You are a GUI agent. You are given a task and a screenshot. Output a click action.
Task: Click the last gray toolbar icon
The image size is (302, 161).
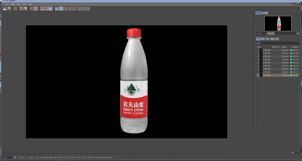point(88,8)
